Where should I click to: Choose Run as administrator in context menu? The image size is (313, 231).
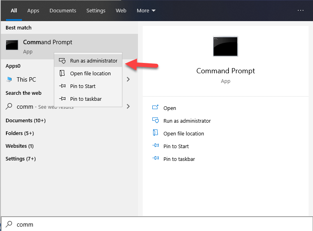(88, 61)
